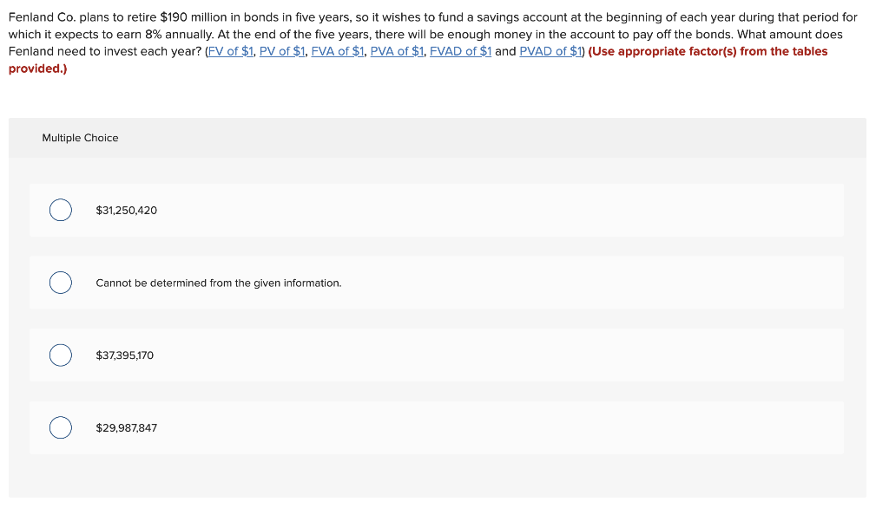This screenshot has width=889, height=521.
Task: Open the PVAD of $1 table link
Action: point(550,51)
